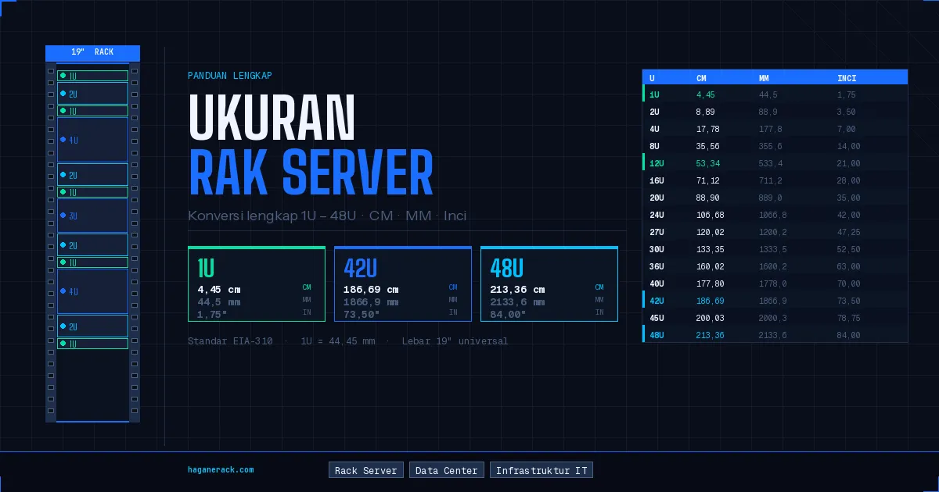The image size is (939, 492).
Task: Click the 8,89 cm value in the table
Action: [705, 112]
